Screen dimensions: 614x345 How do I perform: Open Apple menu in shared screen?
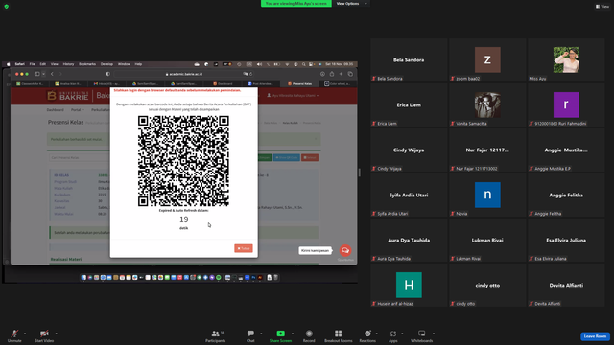pyautogui.click(x=9, y=64)
